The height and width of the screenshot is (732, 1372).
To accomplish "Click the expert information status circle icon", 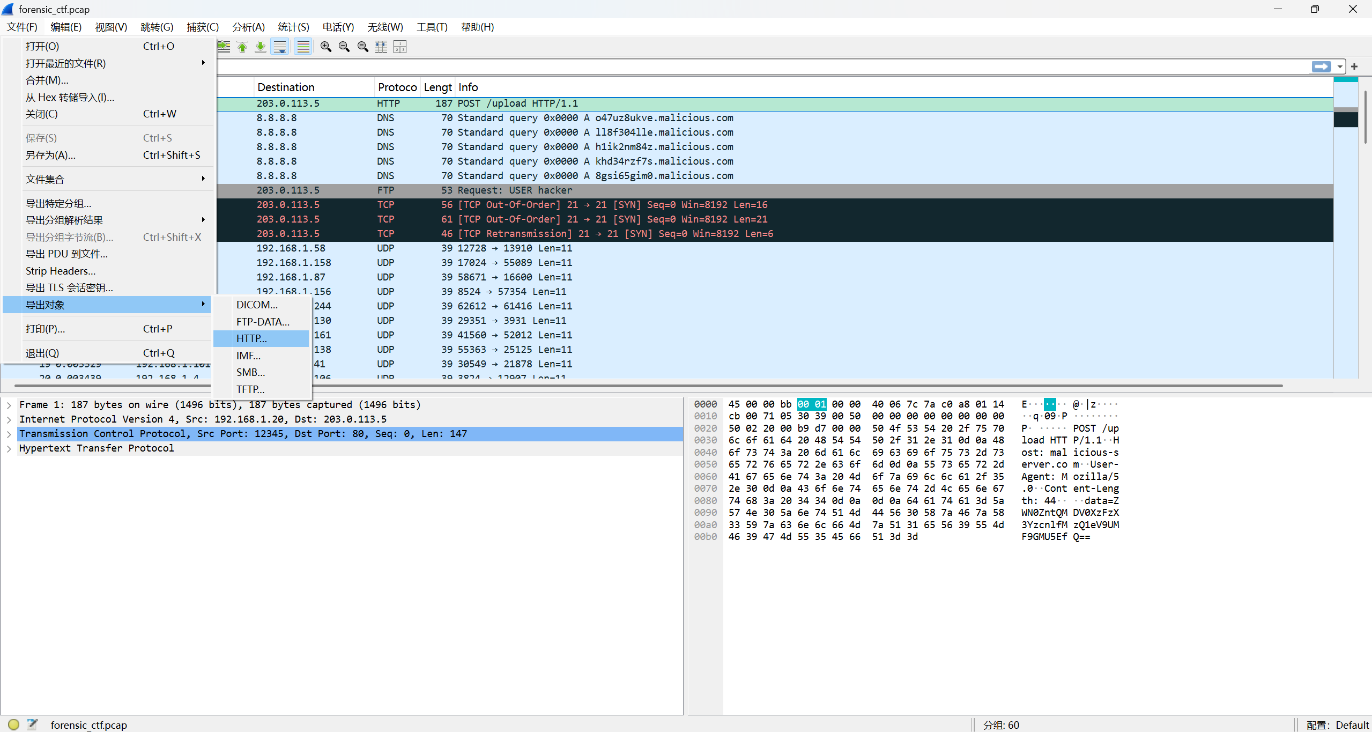I will 14,724.
